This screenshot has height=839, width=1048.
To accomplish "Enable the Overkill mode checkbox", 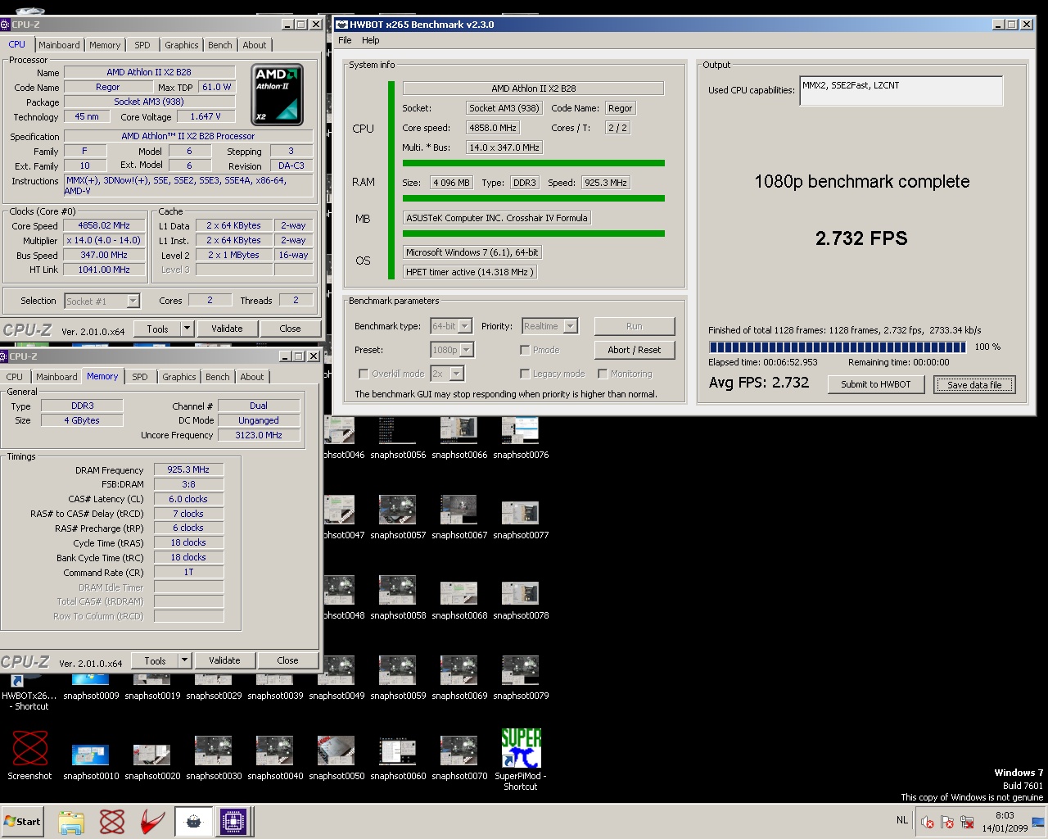I will (364, 374).
